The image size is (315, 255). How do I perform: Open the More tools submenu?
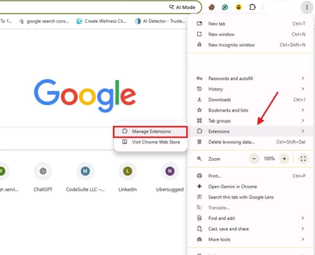click(250, 239)
